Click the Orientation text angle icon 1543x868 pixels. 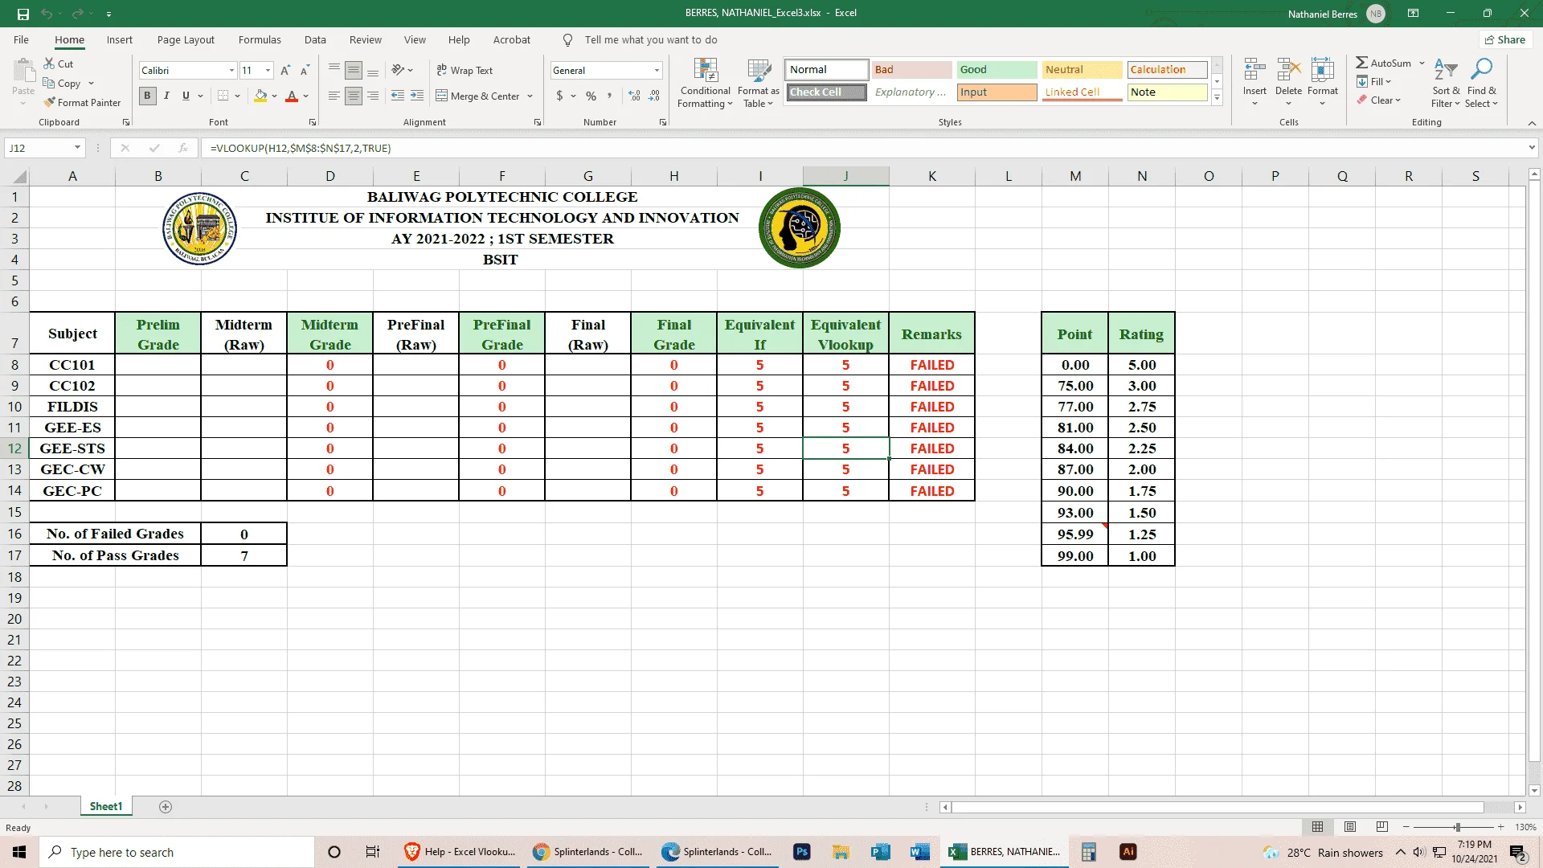click(398, 71)
